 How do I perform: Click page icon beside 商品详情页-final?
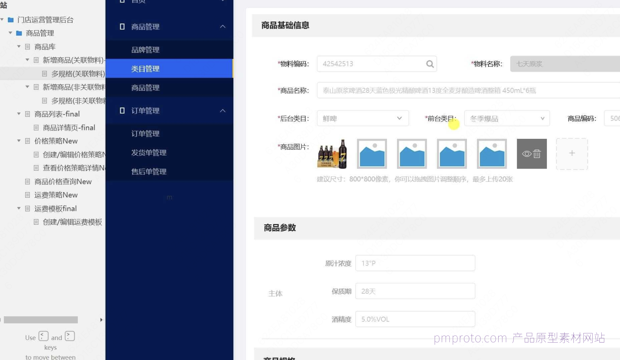pos(36,127)
